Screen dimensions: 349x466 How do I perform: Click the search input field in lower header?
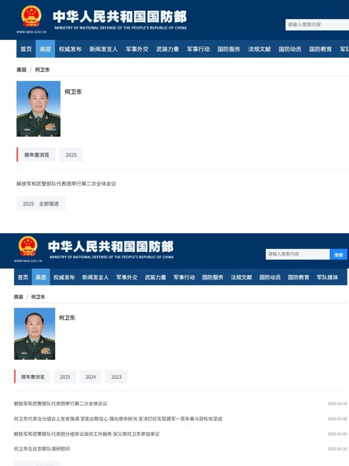pos(297,254)
